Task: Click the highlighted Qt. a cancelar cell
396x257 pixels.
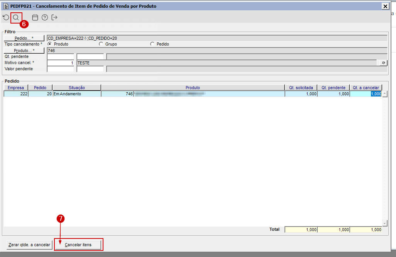Action: (366, 94)
